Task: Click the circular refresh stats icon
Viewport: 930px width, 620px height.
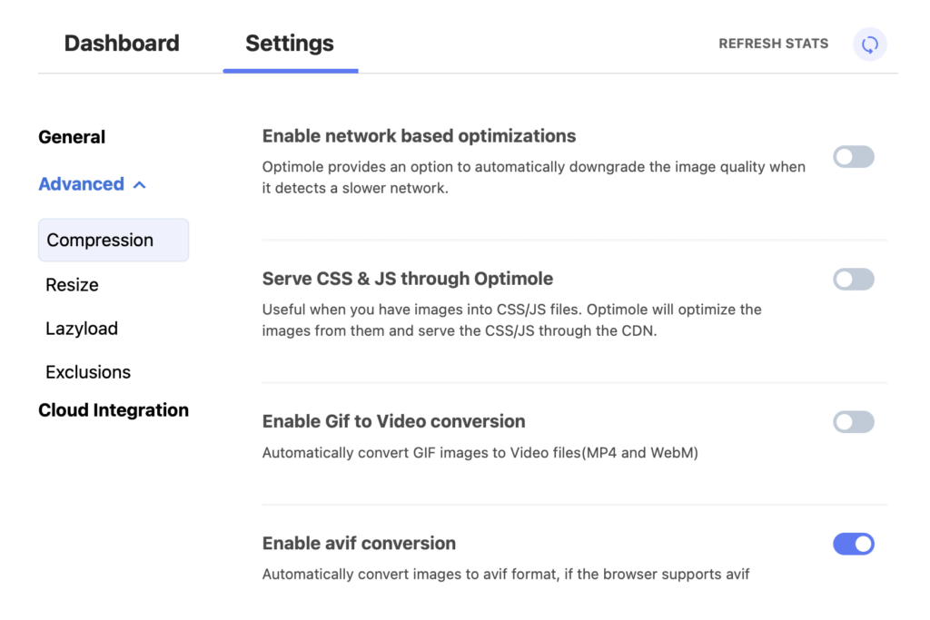Action: 869,44
